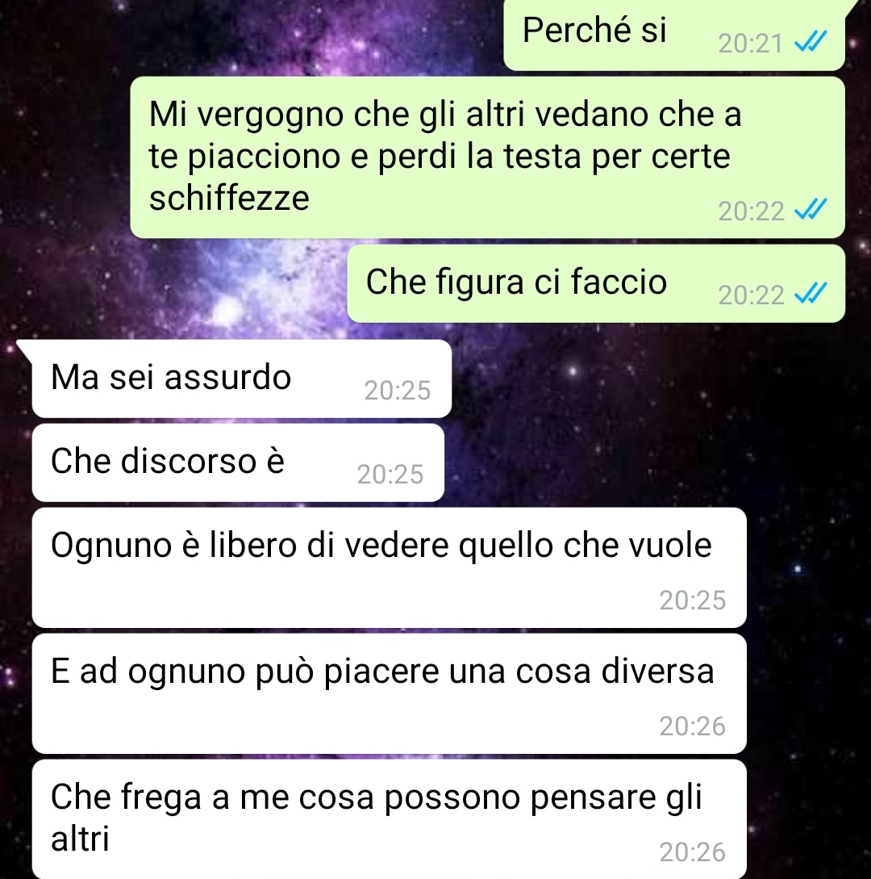
Task: Tap the 20:21 timestamp on 'Perché si'
Action: [x=750, y=43]
